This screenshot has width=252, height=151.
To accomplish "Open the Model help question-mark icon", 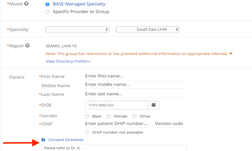I will (x=26, y=4).
